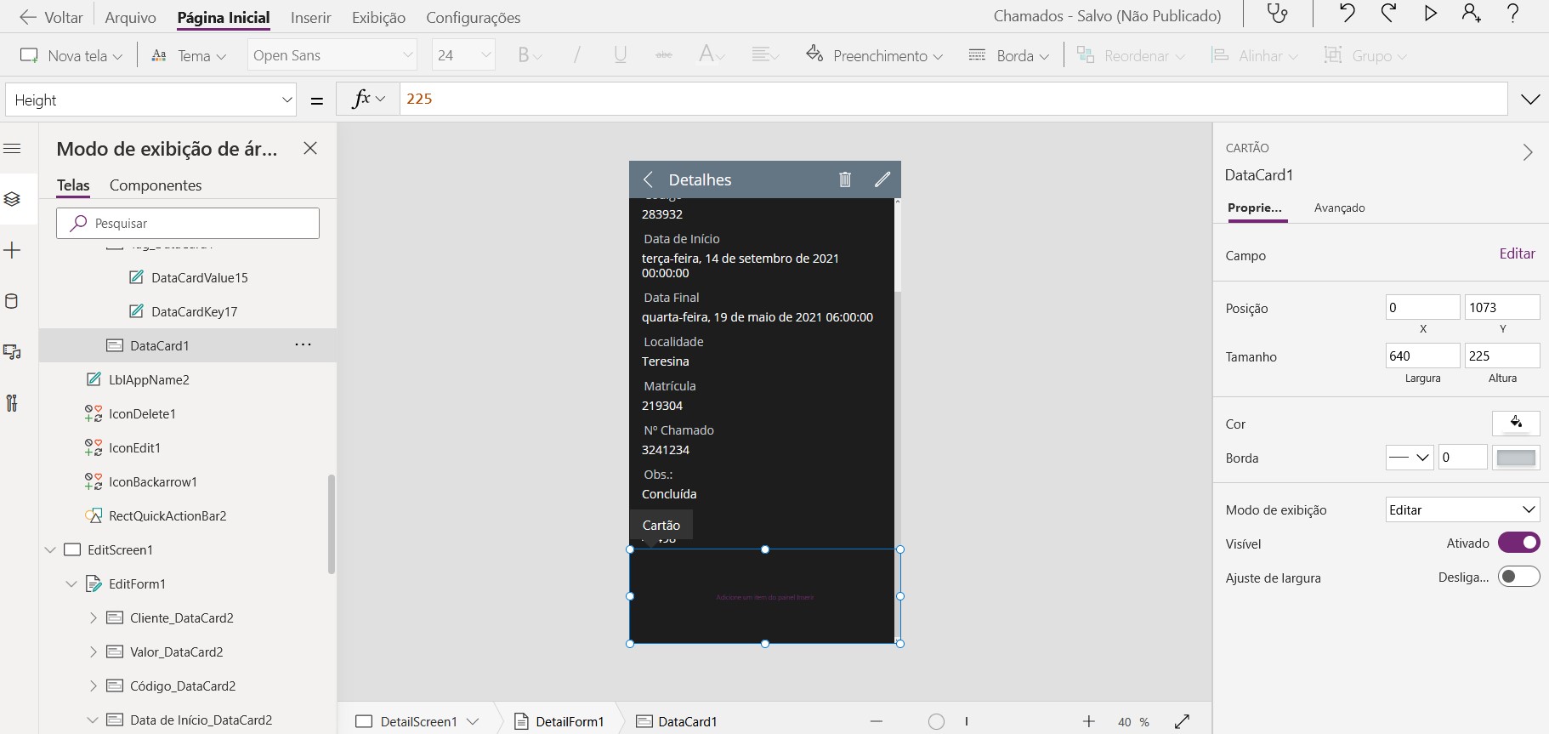Open the help question mark icon
1549x734 pixels.
pyautogui.click(x=1513, y=13)
